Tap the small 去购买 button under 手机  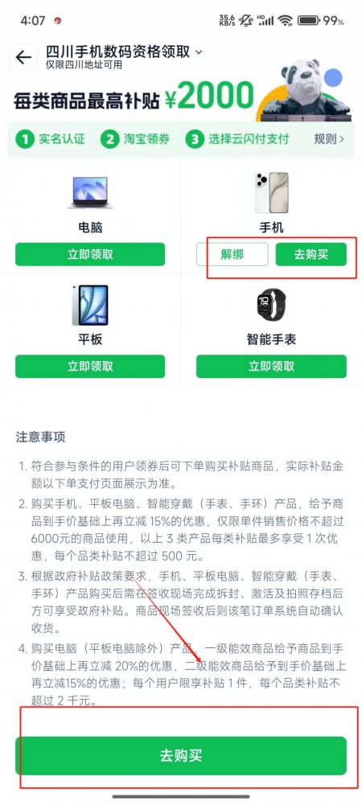tap(311, 255)
